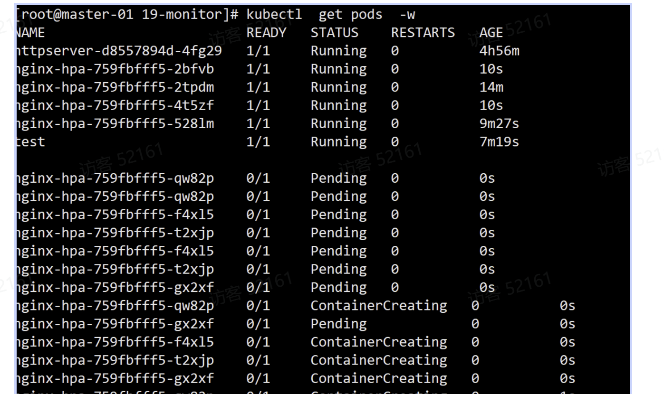Image resolution: width=664 pixels, height=394 pixels.
Task: Click the READY column header
Action: 267,33
